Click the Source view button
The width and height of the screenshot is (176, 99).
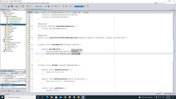tap(30, 12)
